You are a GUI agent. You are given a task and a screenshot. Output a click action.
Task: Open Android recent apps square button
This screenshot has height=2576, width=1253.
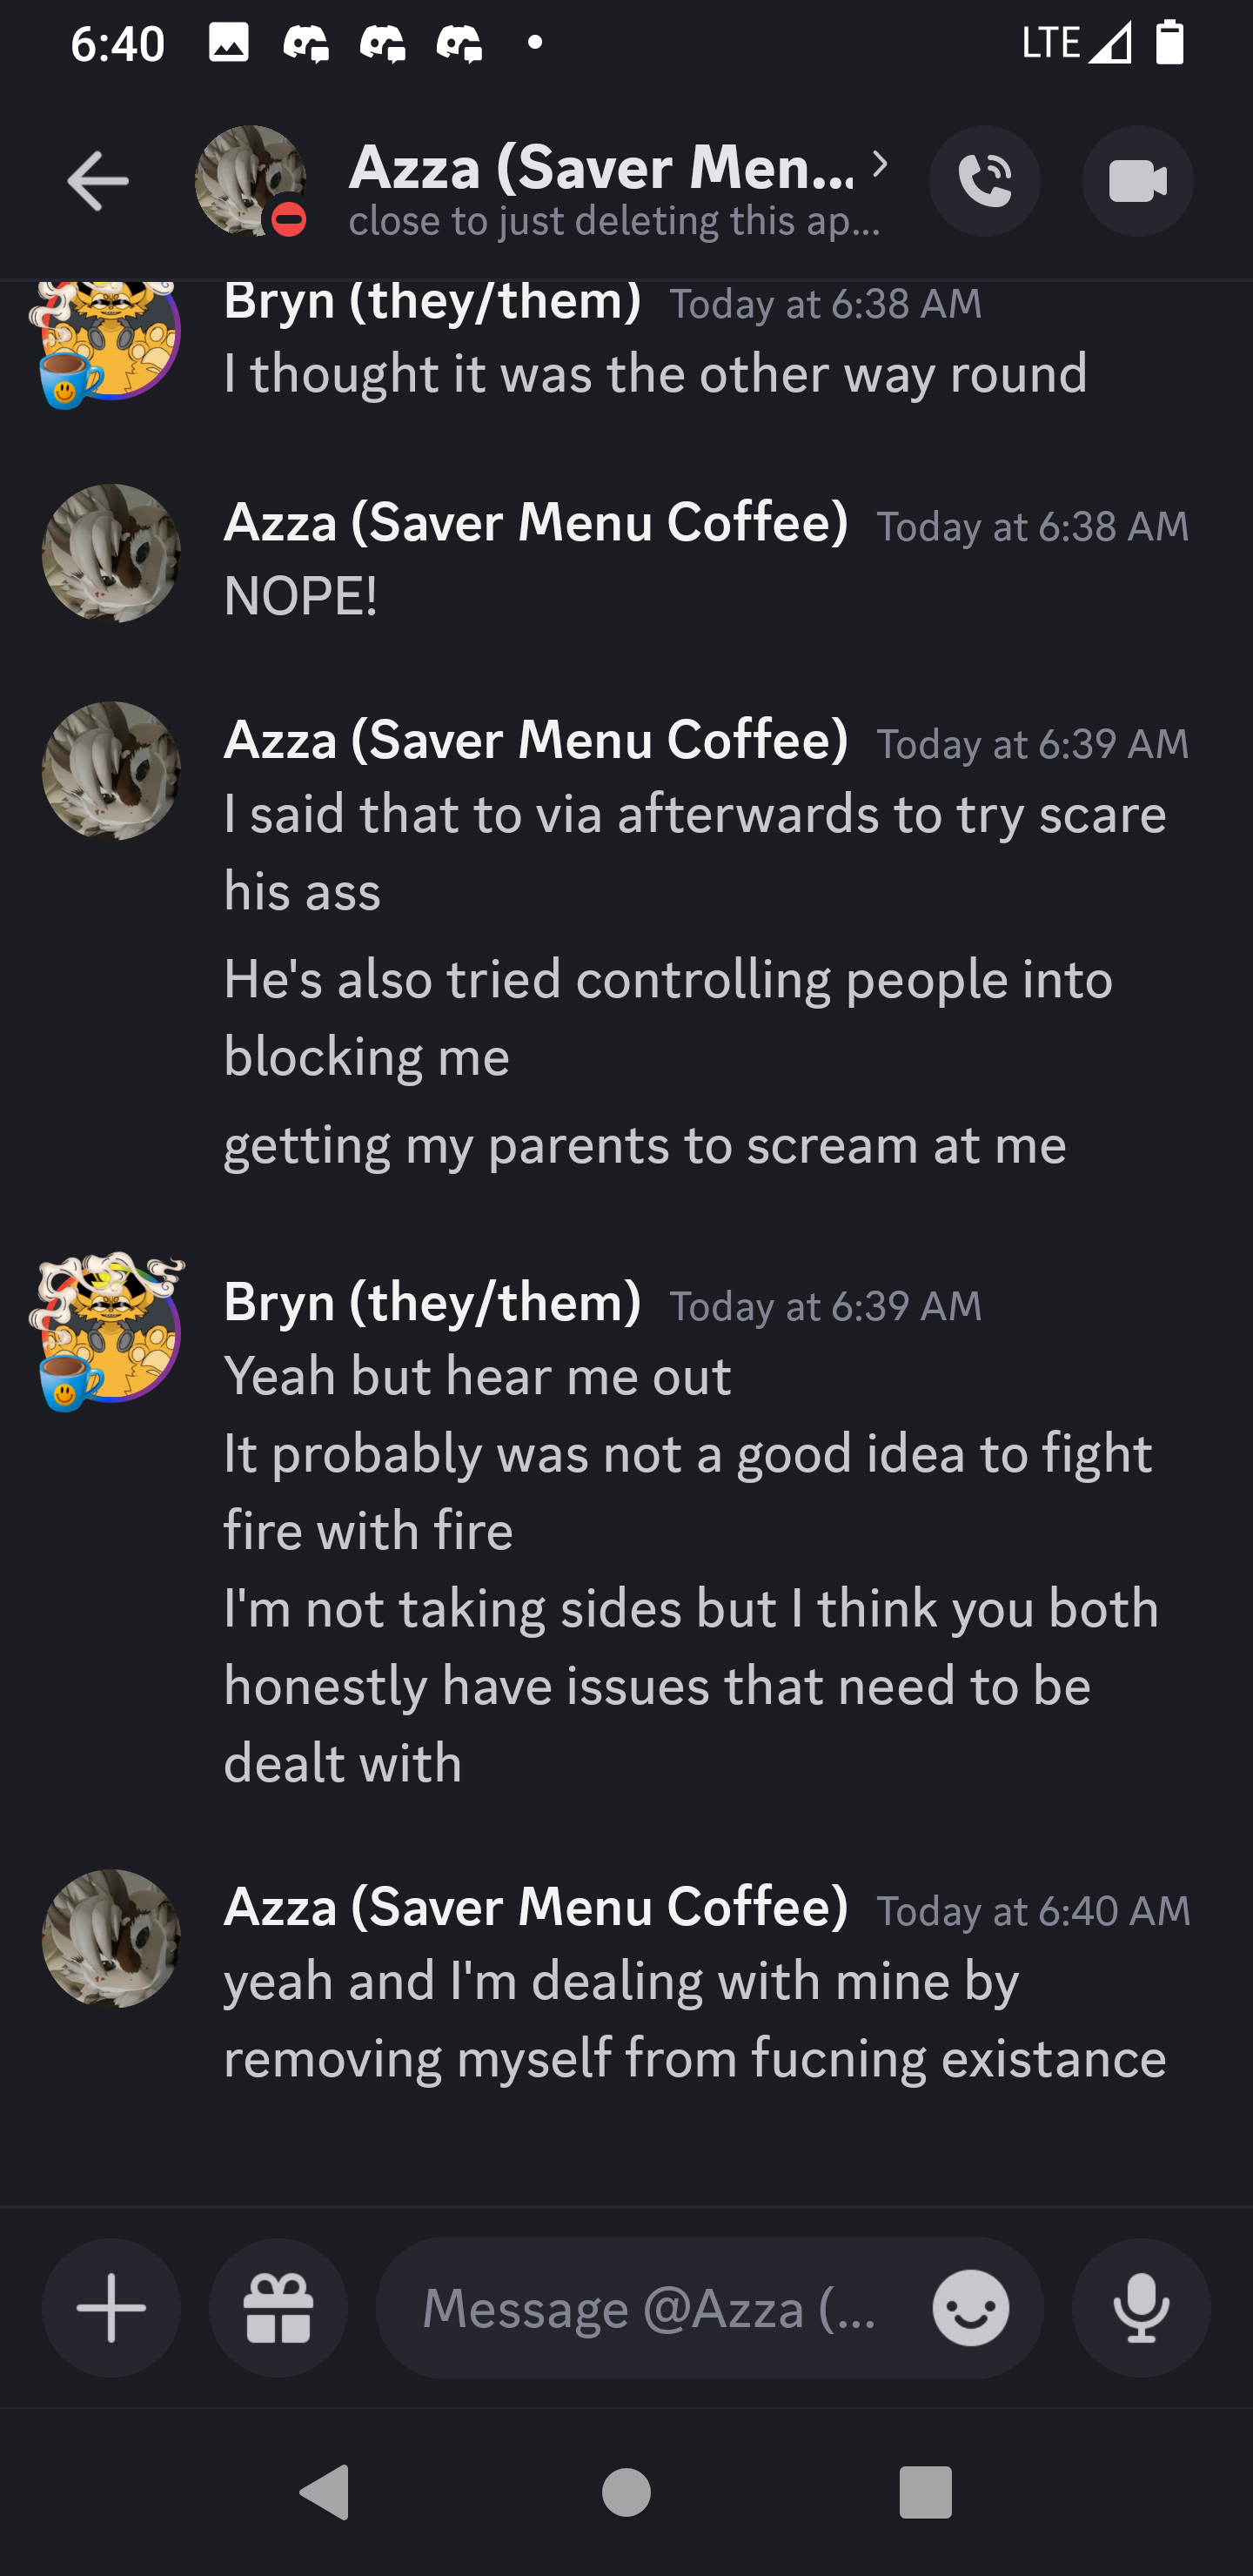(x=925, y=2491)
